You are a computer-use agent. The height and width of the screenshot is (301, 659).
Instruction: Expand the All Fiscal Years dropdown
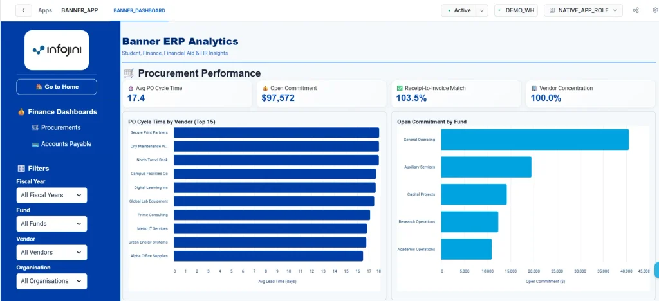pyautogui.click(x=51, y=196)
